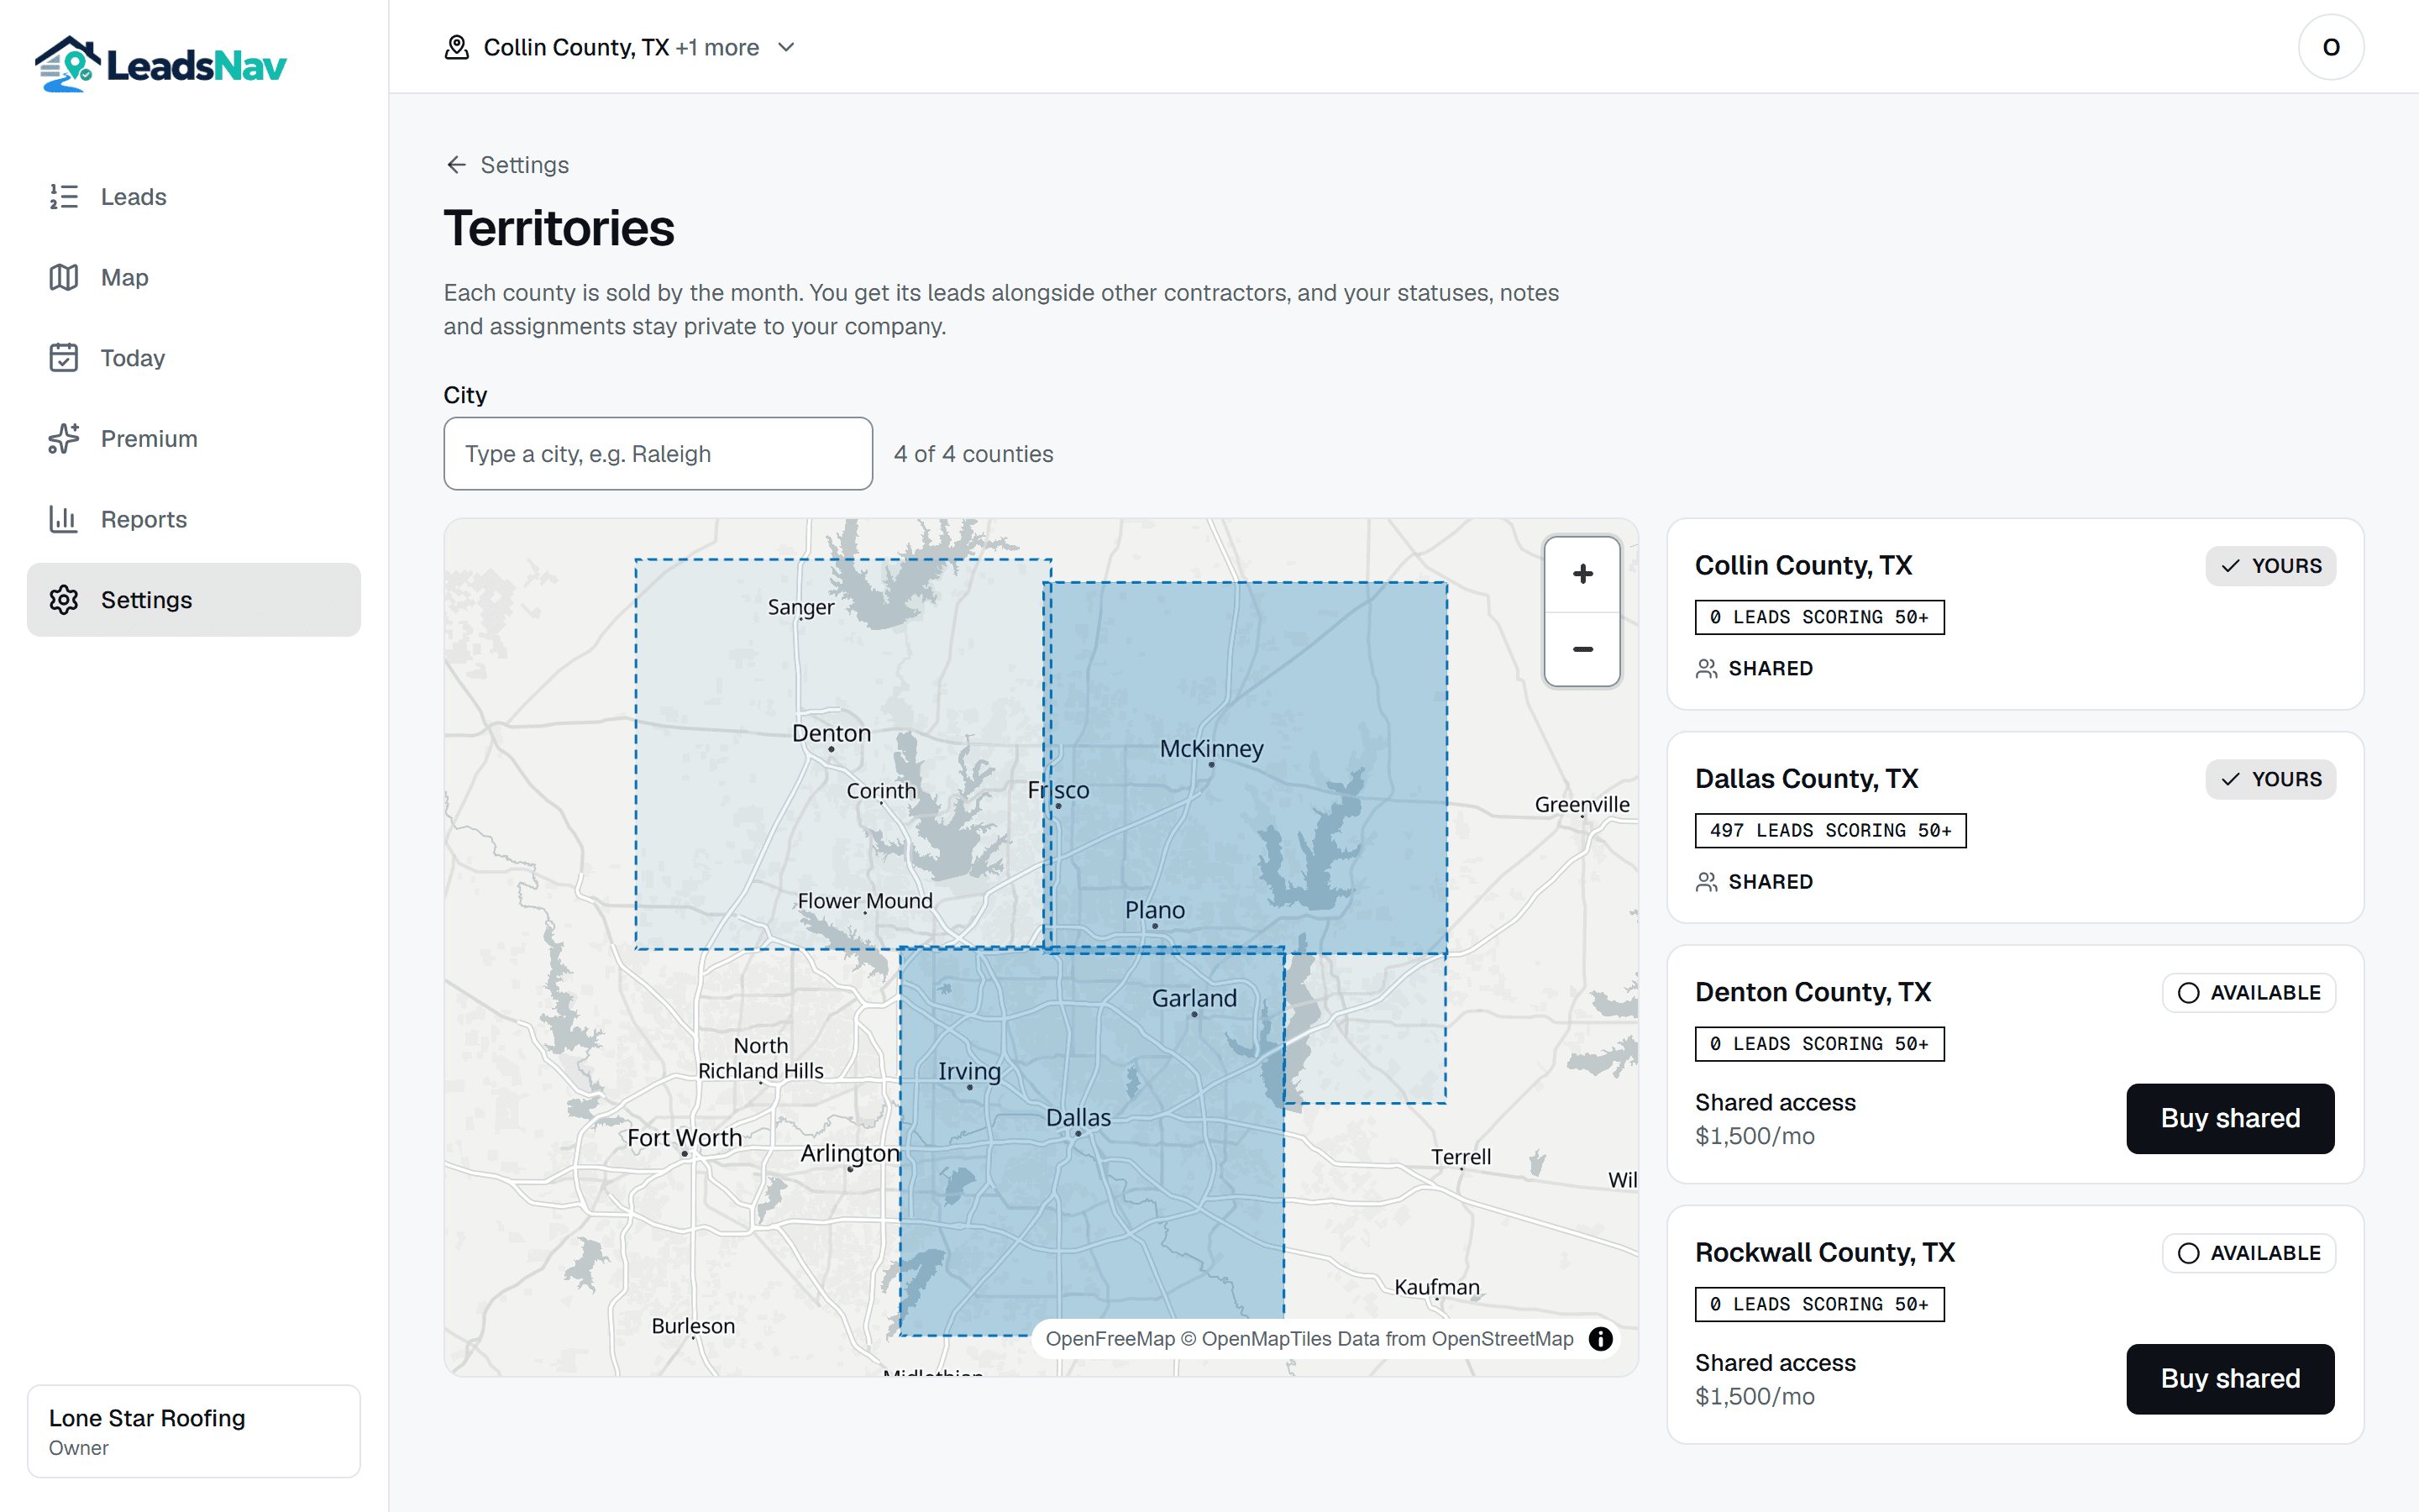Open the user avatar O menu
2419x1512 pixels.
[x=2331, y=47]
